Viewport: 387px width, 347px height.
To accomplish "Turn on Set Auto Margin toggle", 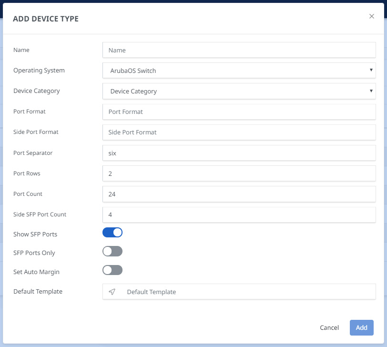I will (x=112, y=270).
